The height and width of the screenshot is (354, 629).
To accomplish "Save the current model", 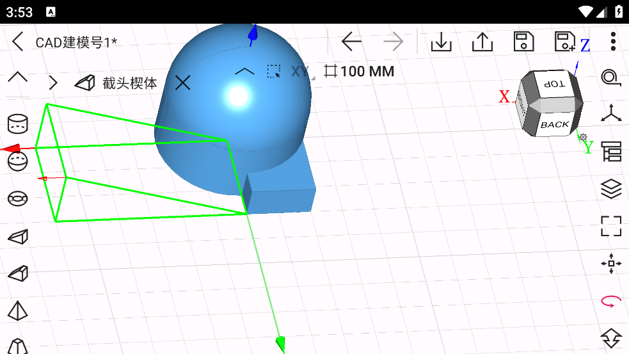I will 523,42.
